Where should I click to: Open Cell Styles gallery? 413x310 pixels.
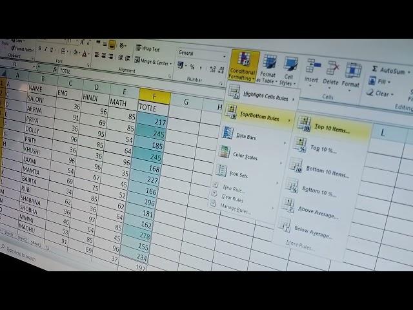pyautogui.click(x=289, y=71)
